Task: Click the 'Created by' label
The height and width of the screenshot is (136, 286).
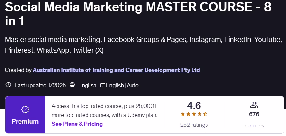Action: pyautogui.click(x=18, y=70)
